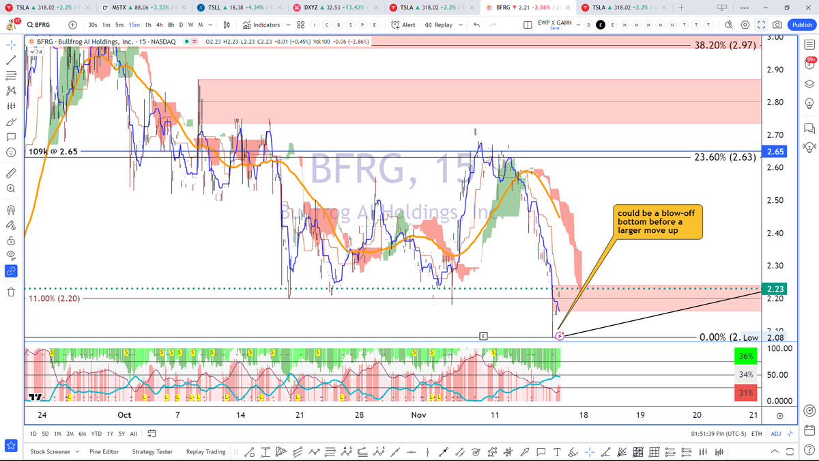
Task: Redo the last chart action
Action: (x=493, y=25)
